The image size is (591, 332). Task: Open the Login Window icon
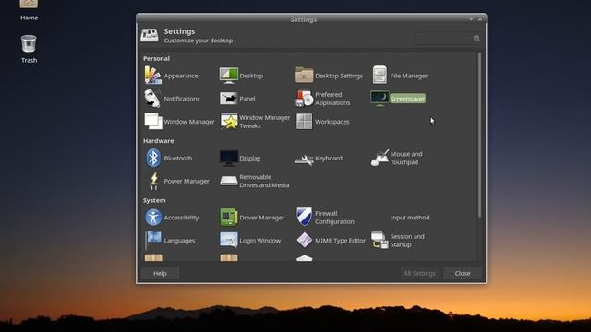[x=229, y=240]
